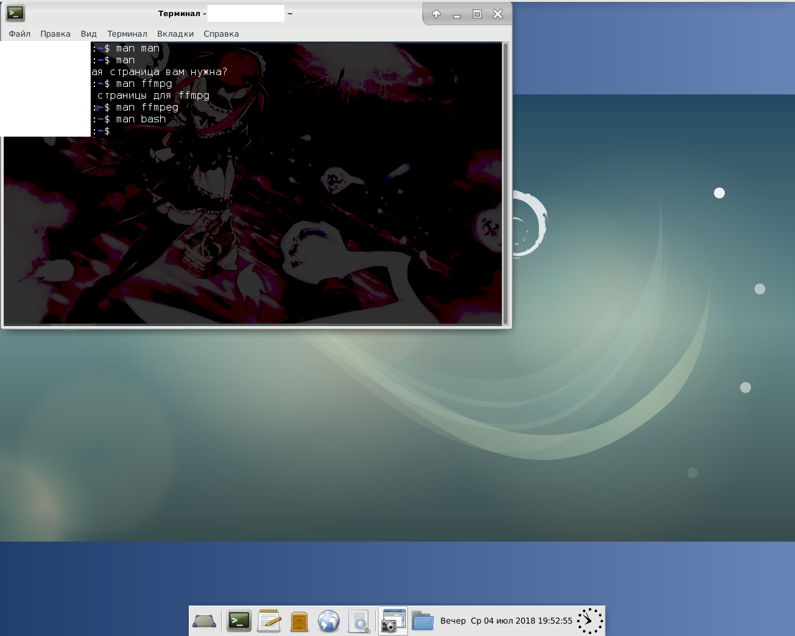The image size is (795, 636).
Task: Click the 'man bash' command line
Action: tap(141, 119)
